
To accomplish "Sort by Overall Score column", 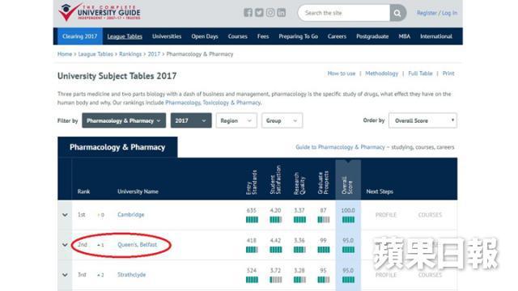I will (347, 185).
